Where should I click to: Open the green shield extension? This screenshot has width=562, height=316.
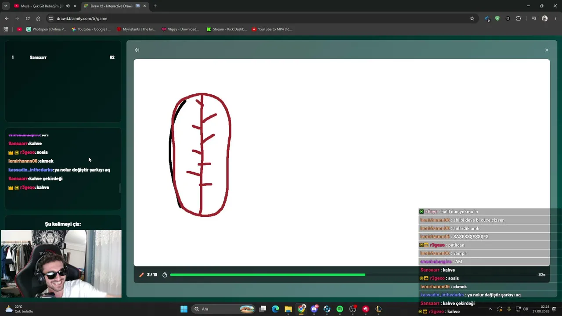point(497,18)
